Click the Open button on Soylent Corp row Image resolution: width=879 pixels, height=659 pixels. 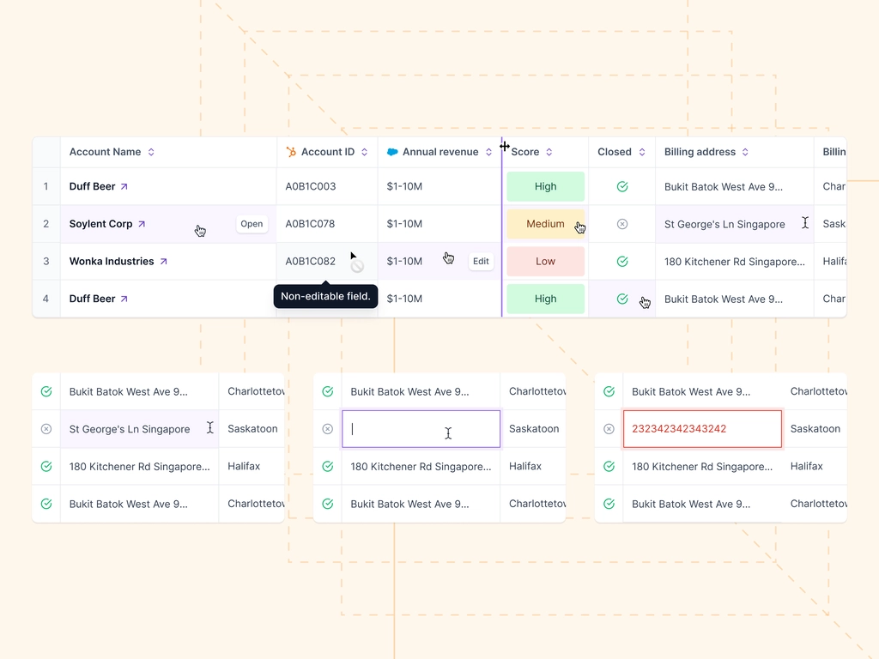252,223
